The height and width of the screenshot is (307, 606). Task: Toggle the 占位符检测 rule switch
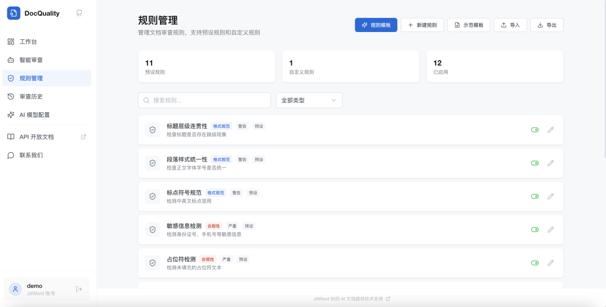click(535, 263)
